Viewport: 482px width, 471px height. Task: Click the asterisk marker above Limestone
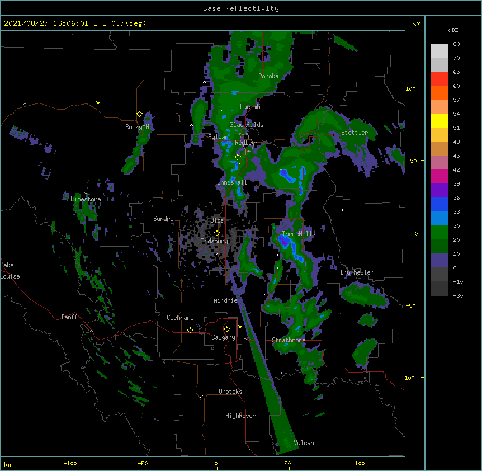(86, 194)
